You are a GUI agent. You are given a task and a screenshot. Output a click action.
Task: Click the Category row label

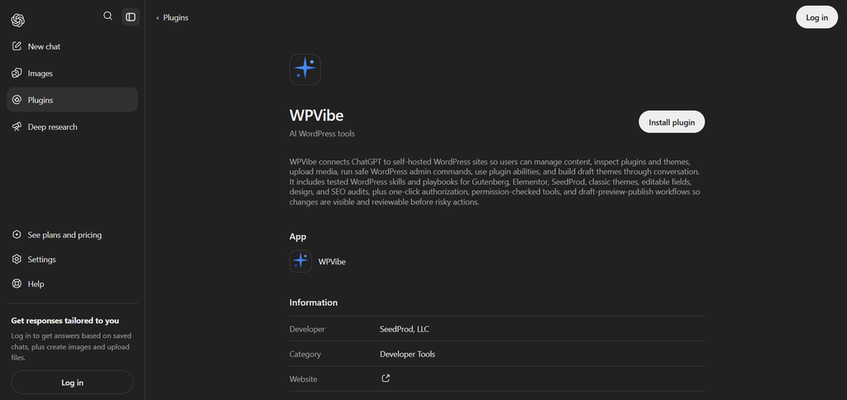[305, 354]
